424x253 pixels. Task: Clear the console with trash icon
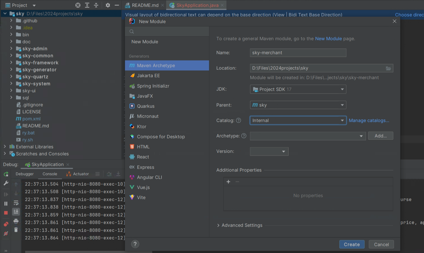[16, 230]
